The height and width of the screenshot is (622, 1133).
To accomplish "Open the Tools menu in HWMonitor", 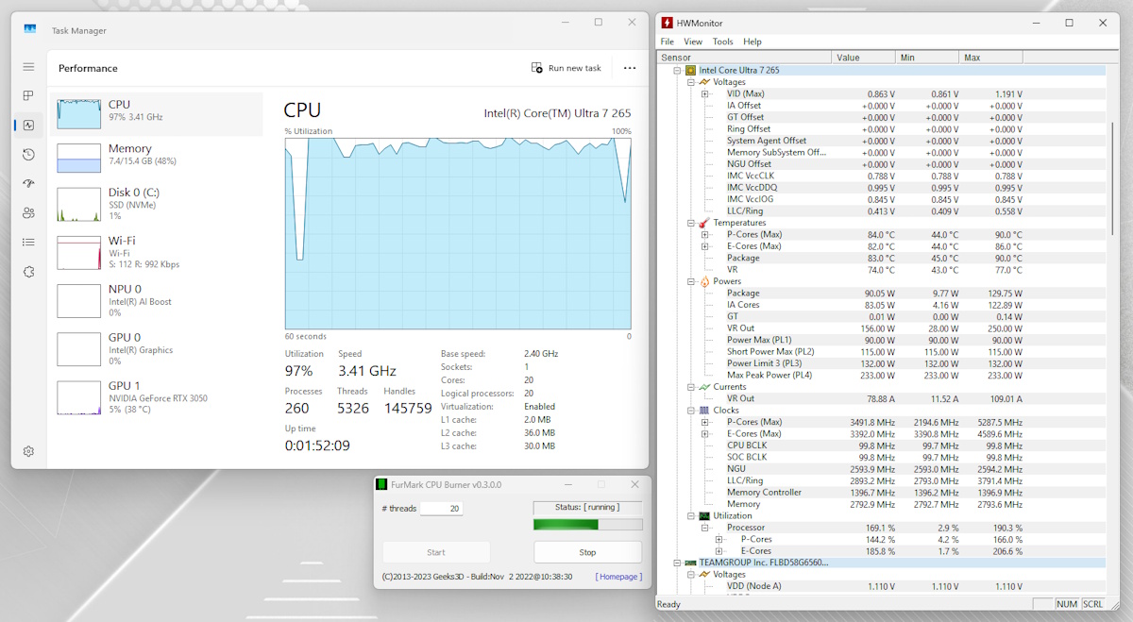I will (722, 42).
